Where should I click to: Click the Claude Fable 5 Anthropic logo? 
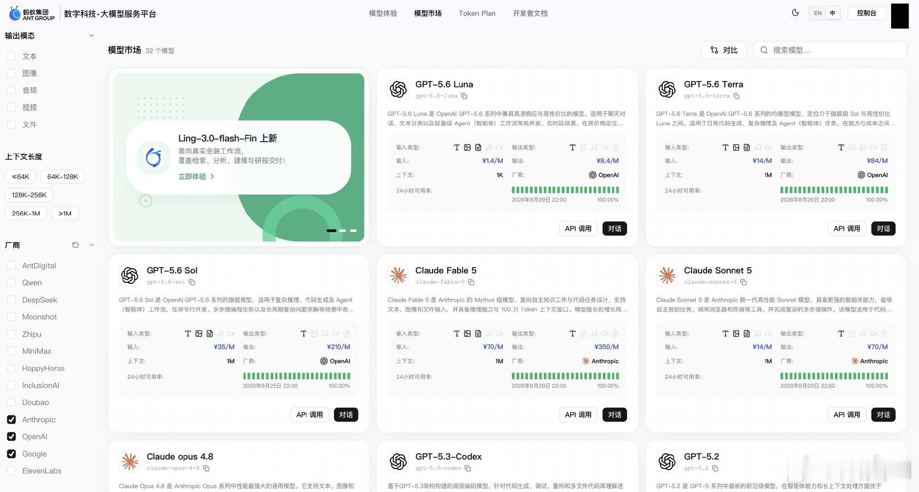tap(398, 275)
